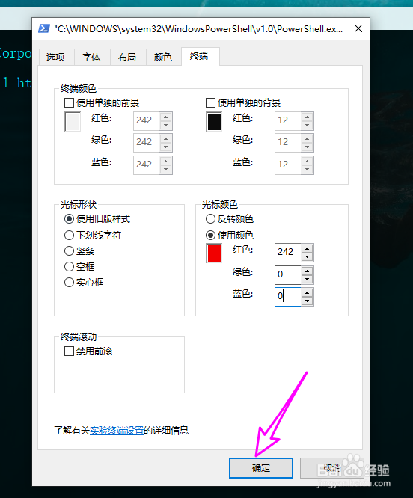
Task: Choose 使用颜色 cursor color option
Action: point(211,236)
